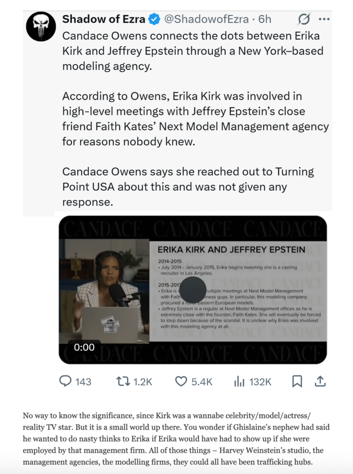Screen dimensions: 353x474
Task: Click the 143 reply count
Action: [x=83, y=382]
